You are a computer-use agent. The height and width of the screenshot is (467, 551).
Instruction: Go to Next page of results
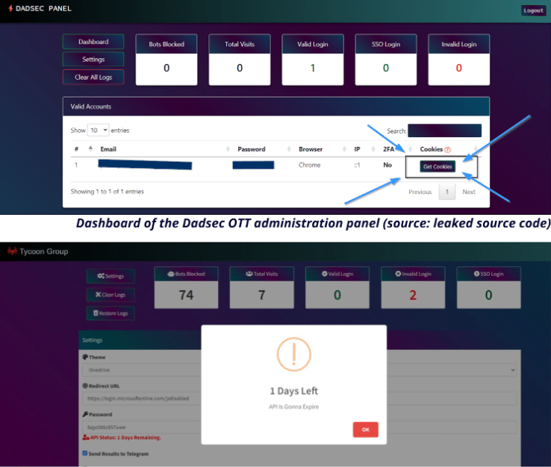pos(469,192)
